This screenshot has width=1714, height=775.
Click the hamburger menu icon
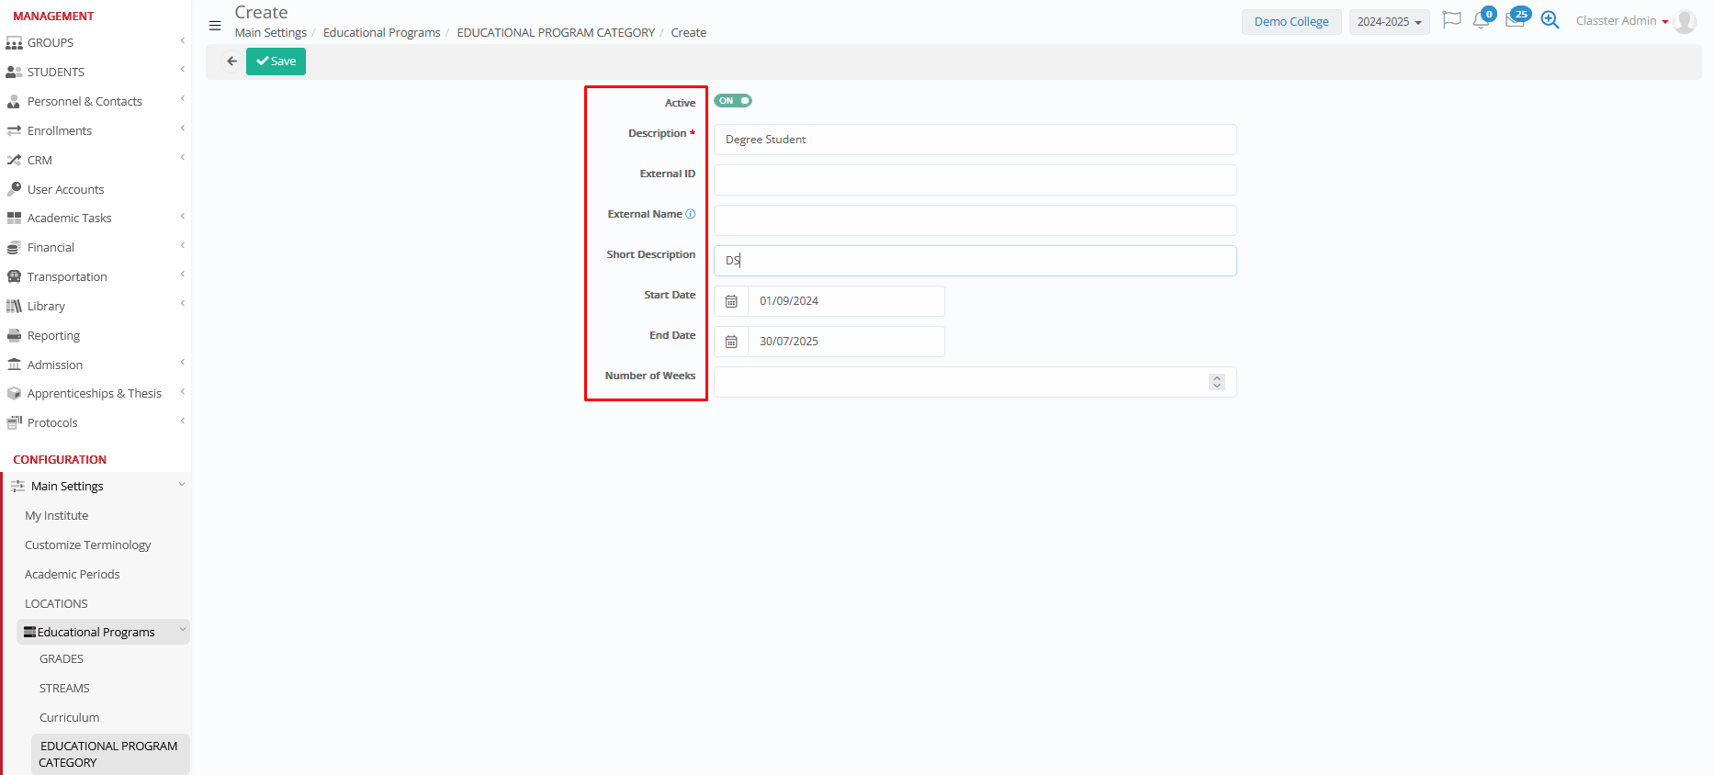[215, 26]
